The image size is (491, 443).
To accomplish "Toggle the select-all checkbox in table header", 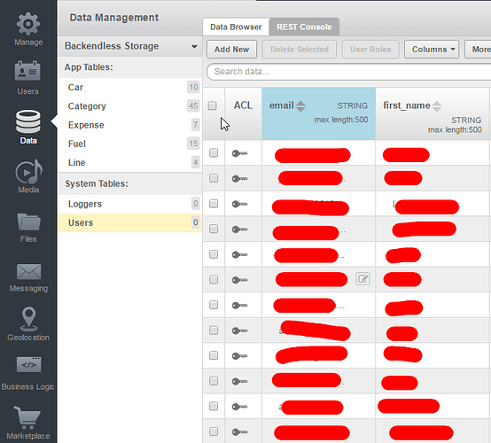I will [x=213, y=105].
